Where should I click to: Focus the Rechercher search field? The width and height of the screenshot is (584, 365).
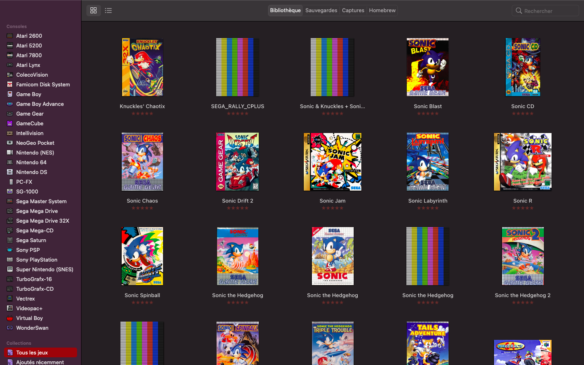click(x=545, y=11)
